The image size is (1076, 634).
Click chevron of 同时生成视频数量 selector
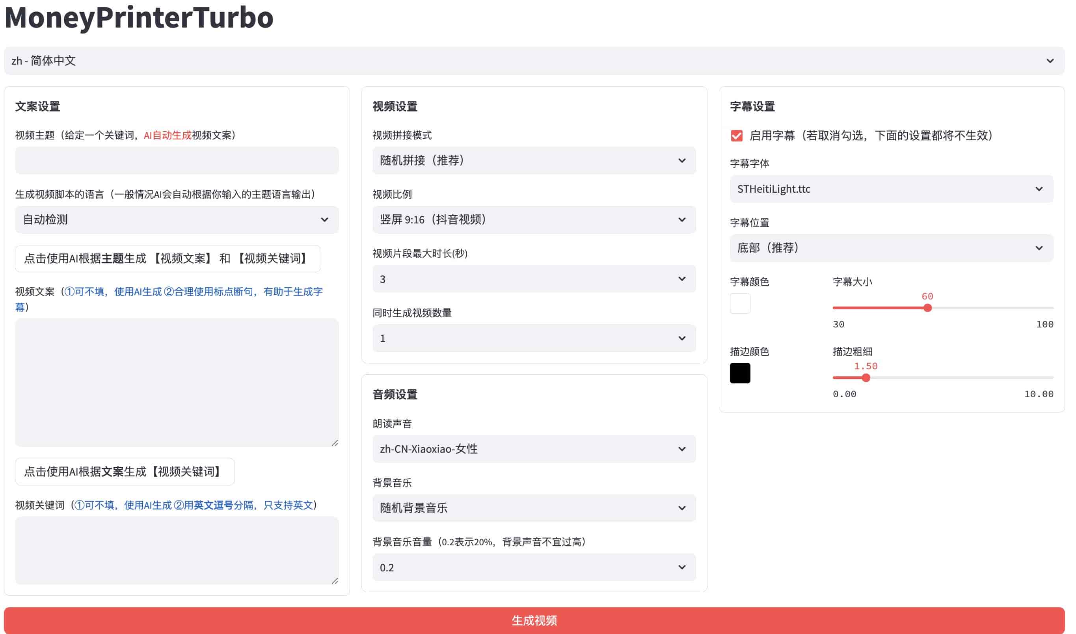[681, 338]
